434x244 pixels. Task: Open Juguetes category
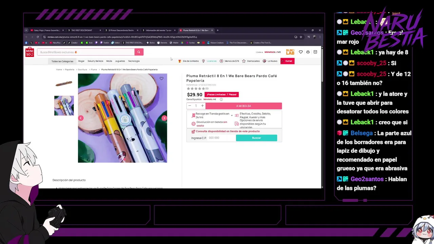click(120, 61)
